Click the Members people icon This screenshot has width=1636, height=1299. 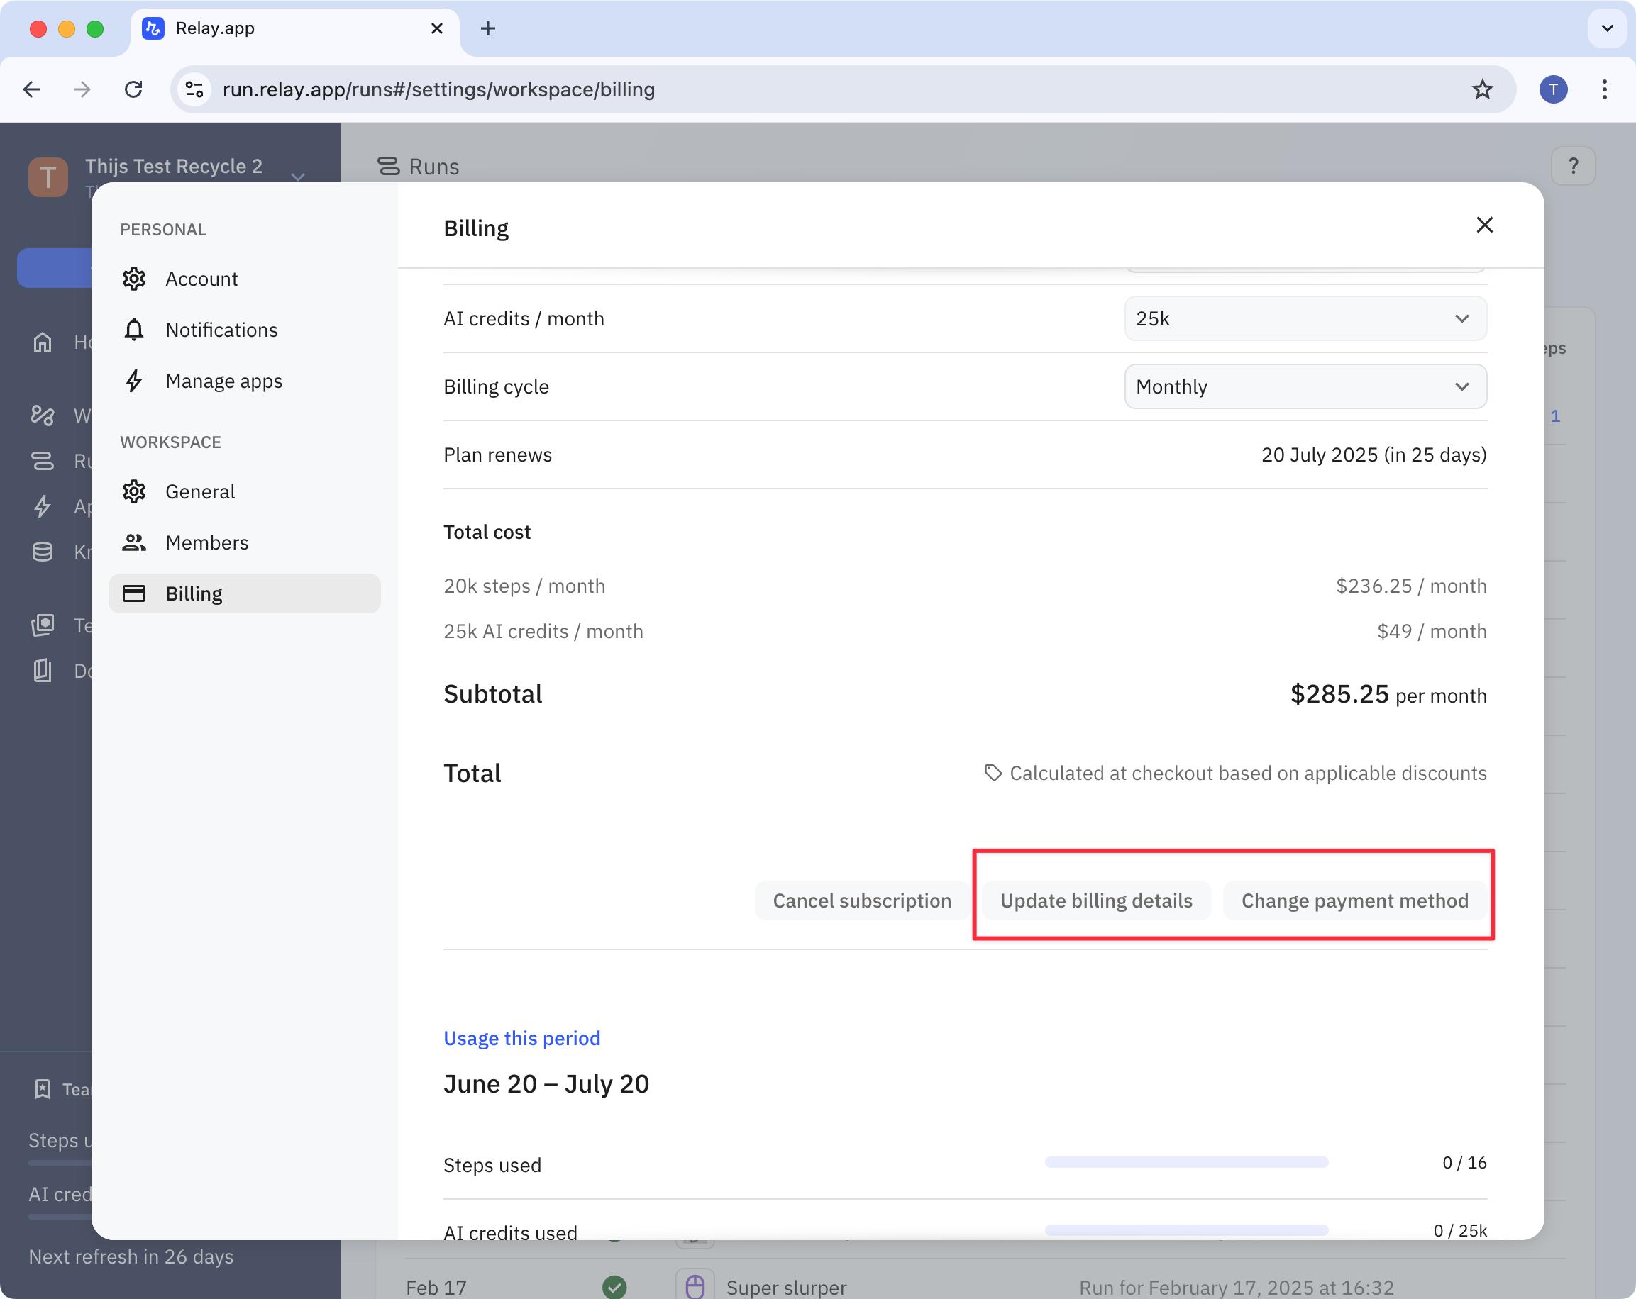(134, 542)
